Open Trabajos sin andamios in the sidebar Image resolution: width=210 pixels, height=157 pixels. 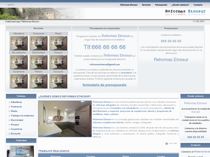(x=22, y=116)
